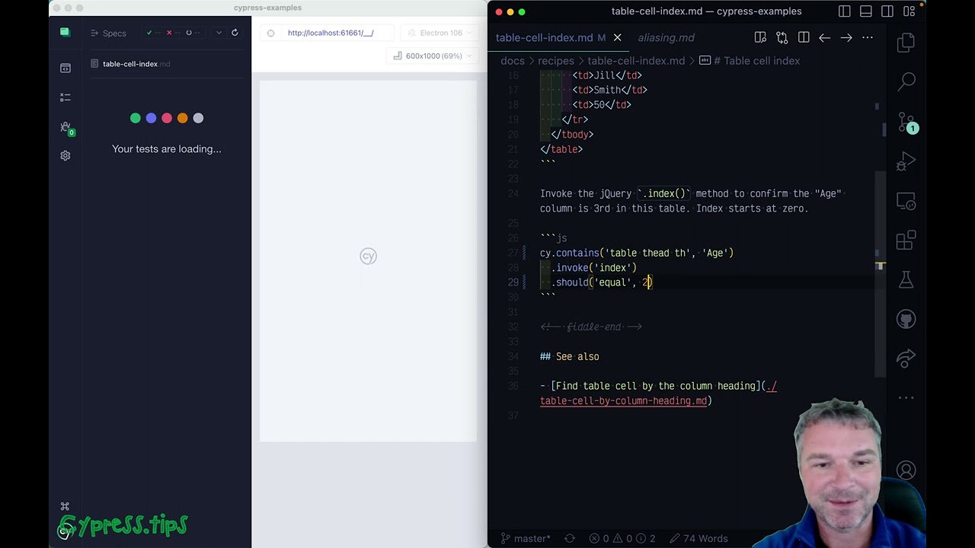
Task: Click master* branch in status bar
Action: [x=526, y=539]
